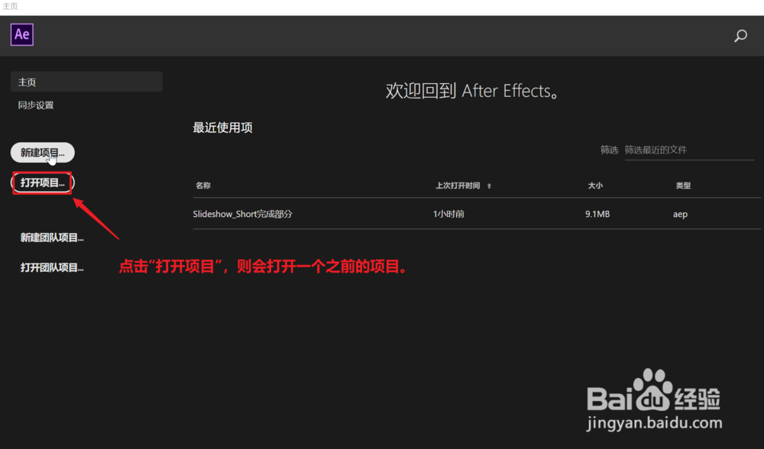Open 同步设置 sync settings

pyautogui.click(x=36, y=105)
